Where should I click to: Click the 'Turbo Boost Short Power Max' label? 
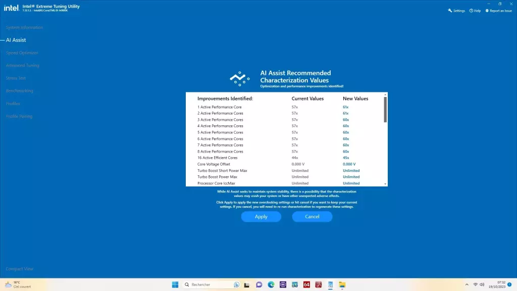222,171
